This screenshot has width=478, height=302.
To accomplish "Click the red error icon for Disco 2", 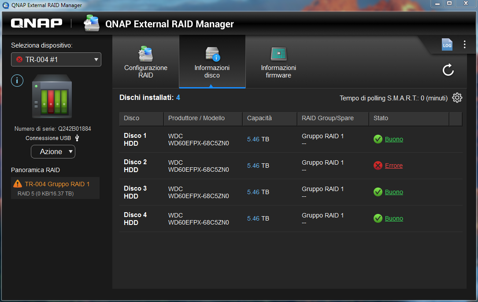I will [x=378, y=166].
